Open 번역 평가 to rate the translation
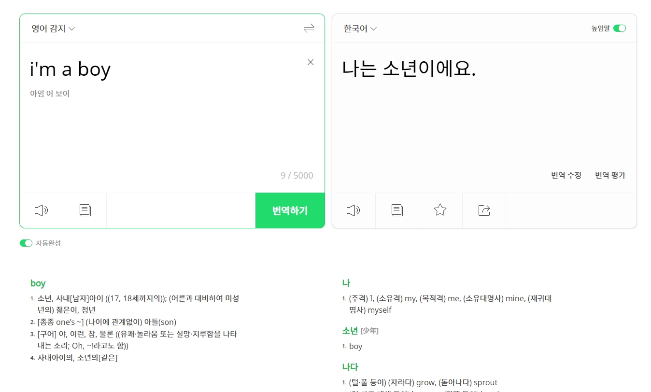 (610, 175)
